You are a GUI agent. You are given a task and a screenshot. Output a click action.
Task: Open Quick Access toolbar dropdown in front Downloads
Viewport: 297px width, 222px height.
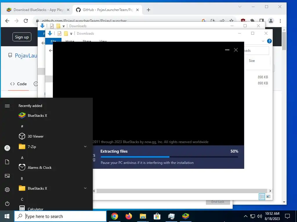[x=71, y=34]
